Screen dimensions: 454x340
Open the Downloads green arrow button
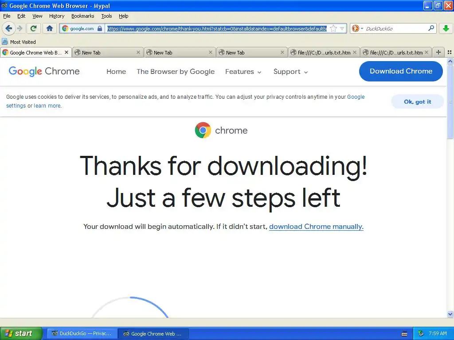coord(446,28)
